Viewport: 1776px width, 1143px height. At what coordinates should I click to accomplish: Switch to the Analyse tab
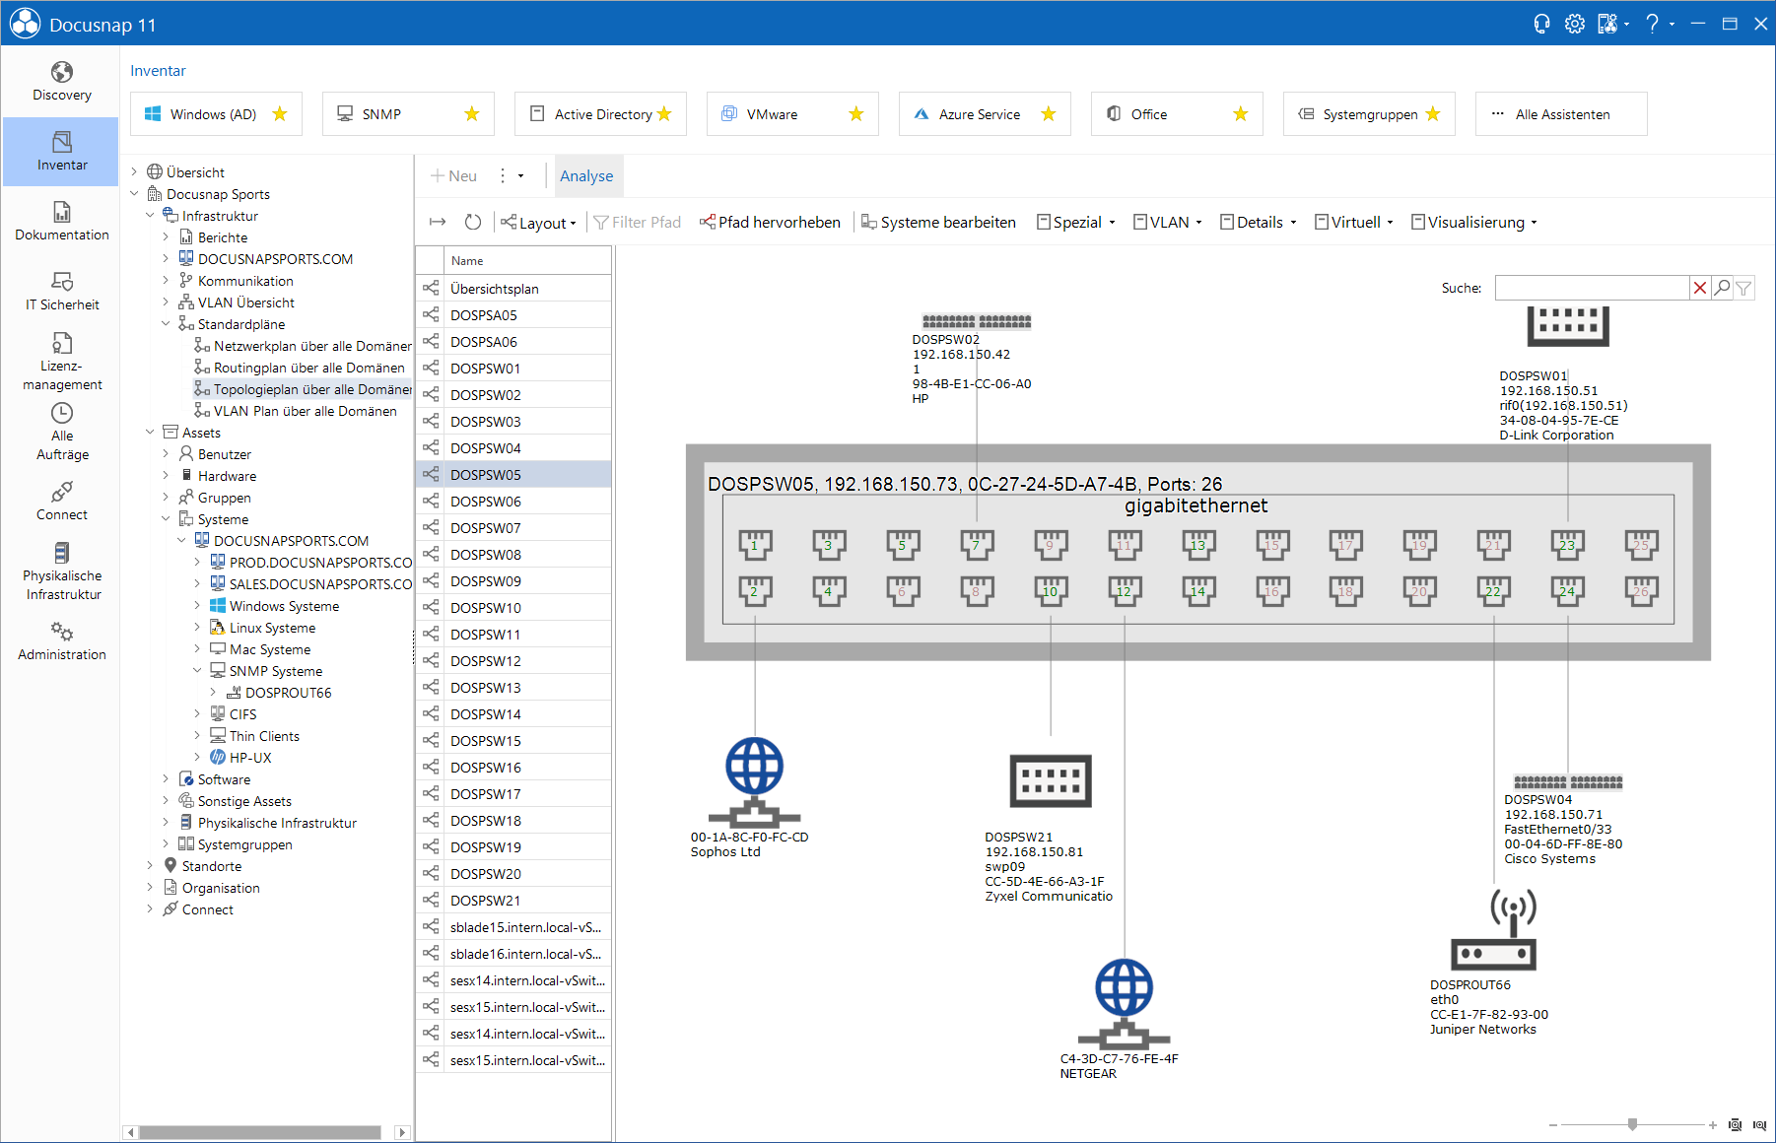pyautogui.click(x=586, y=176)
